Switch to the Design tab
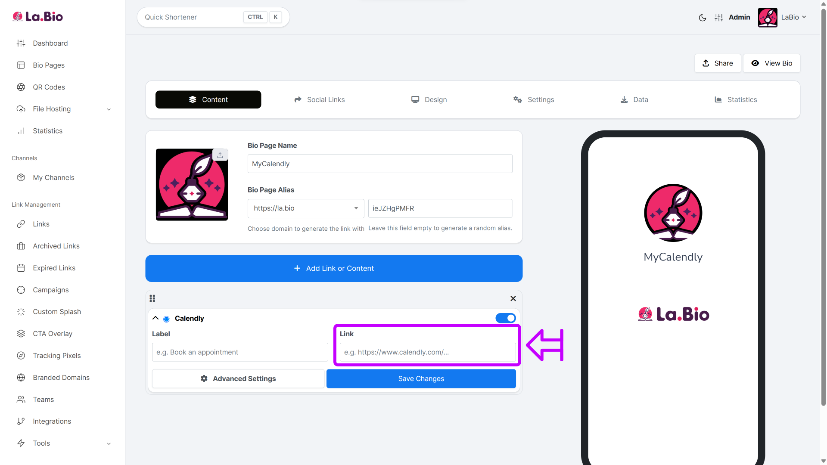This screenshot has height=465, width=827. (x=429, y=99)
